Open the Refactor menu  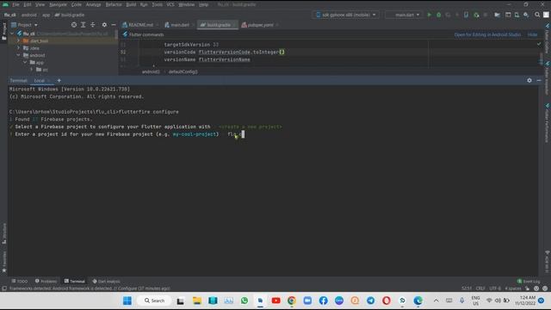tap(114, 4)
